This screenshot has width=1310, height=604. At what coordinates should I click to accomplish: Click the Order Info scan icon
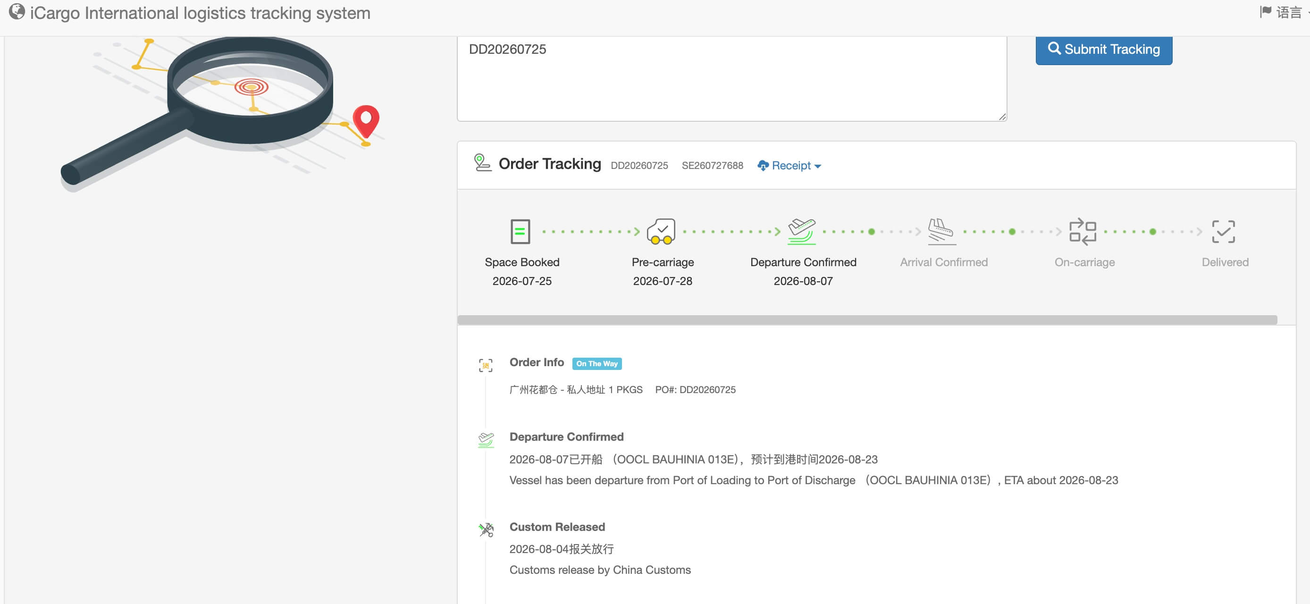click(x=486, y=365)
